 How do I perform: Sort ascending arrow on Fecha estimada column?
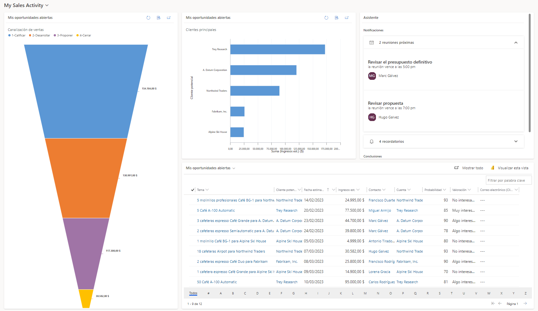328,190
